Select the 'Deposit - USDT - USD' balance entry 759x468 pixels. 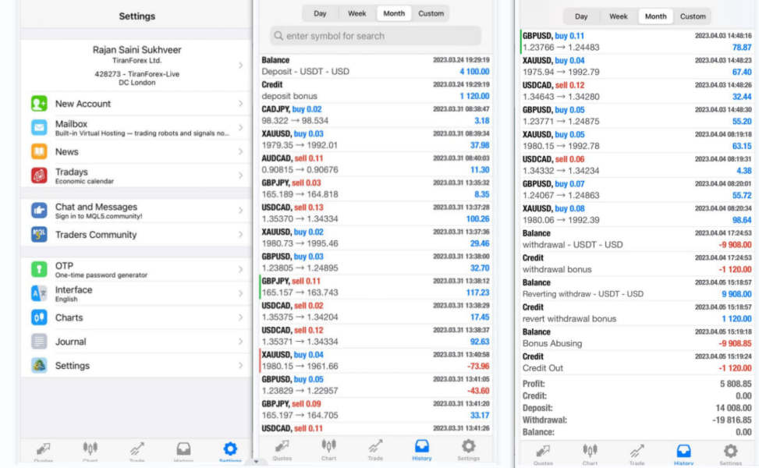pos(376,66)
